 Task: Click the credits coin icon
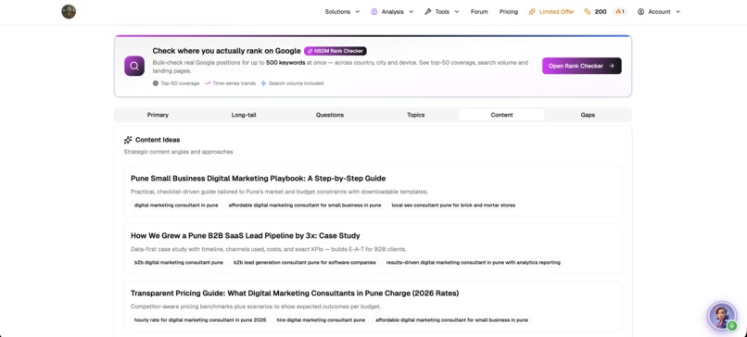[588, 12]
